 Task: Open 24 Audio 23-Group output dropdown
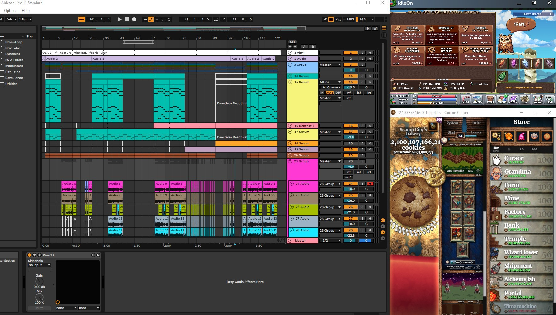pyautogui.click(x=330, y=184)
